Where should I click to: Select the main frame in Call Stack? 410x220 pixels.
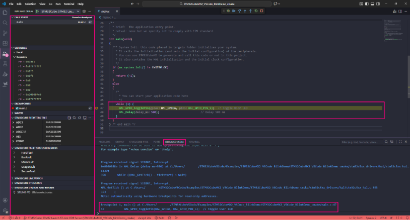pos(20,22)
